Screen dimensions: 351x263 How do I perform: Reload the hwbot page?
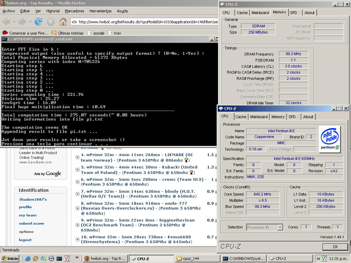(38, 22)
